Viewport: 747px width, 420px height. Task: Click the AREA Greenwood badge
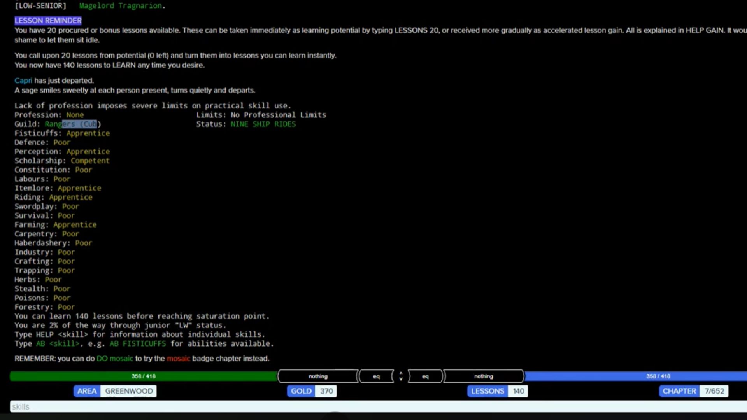coord(115,391)
